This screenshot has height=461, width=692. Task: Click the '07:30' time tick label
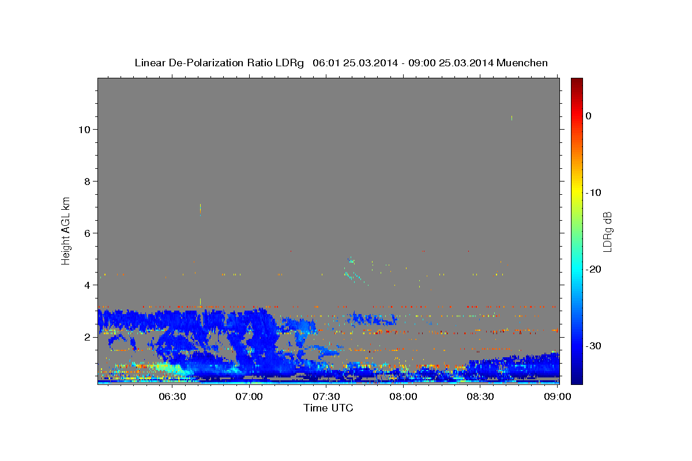pyautogui.click(x=326, y=396)
